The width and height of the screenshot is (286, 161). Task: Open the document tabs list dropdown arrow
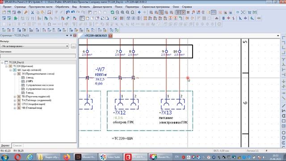[278, 36]
